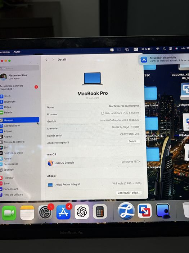The width and height of the screenshot is (189, 253).
Task: Open System Settings icon in the Dock
Action: 45,213
